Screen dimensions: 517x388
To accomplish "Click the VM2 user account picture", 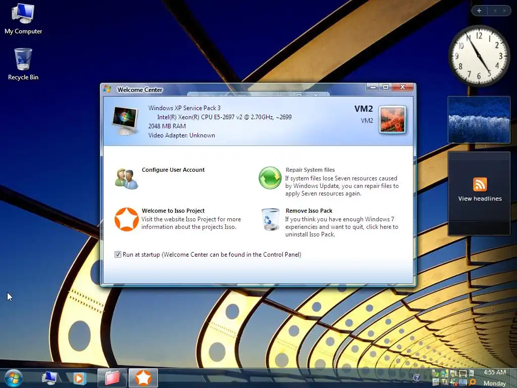I will (x=392, y=120).
